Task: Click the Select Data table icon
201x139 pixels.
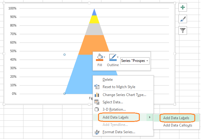Action: [97, 102]
